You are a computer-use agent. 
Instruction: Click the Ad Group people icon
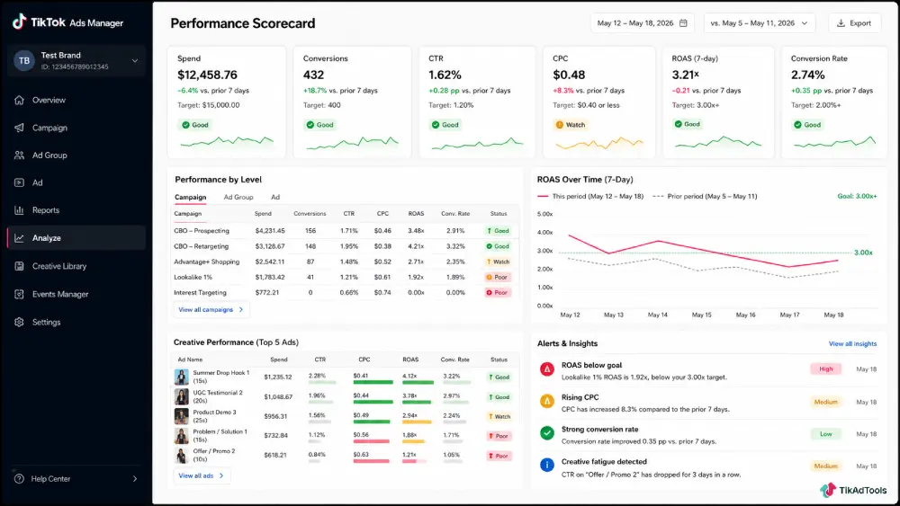tap(19, 155)
